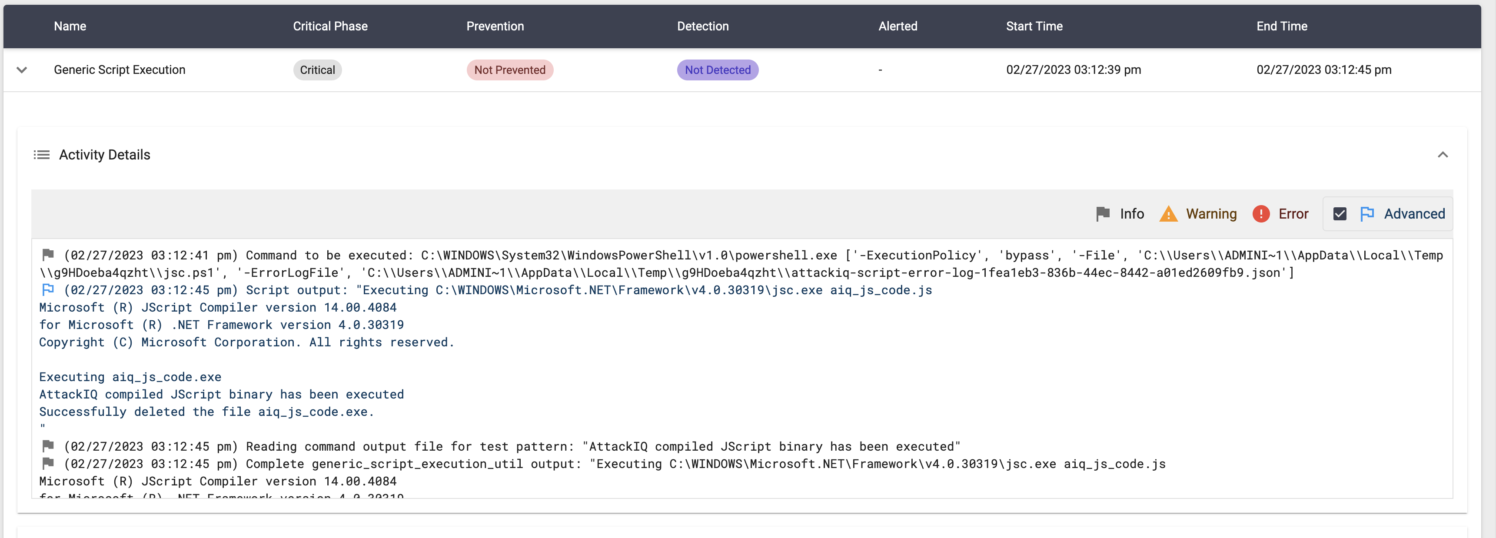This screenshot has height=538, width=1496.
Task: Sort by Critical Phase column header
Action: point(330,26)
